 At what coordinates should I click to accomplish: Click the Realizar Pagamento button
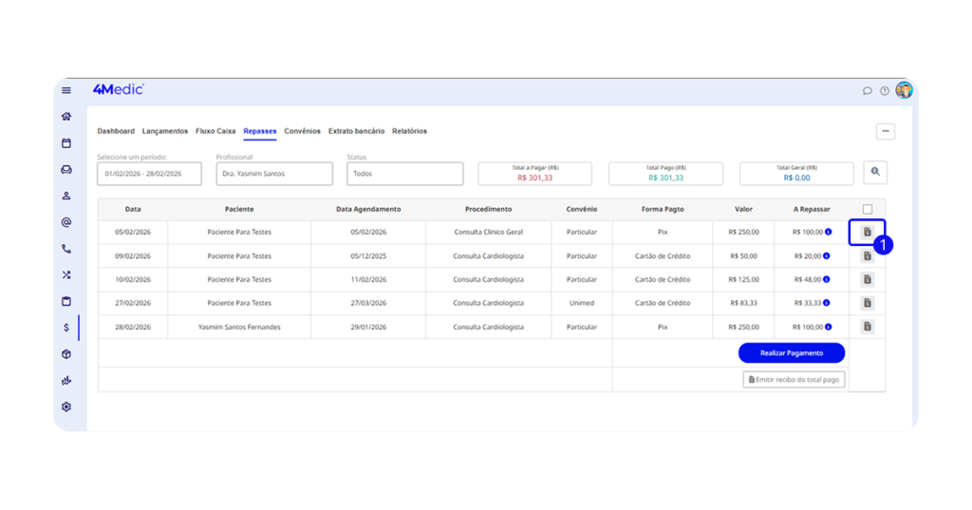click(x=791, y=352)
